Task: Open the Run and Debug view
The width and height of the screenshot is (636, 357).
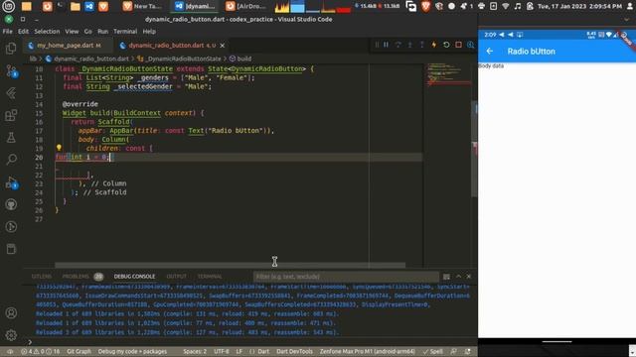Action: 11,182
